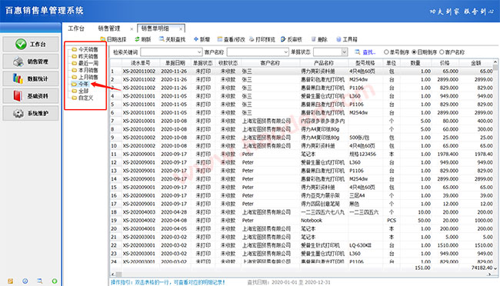500x286 pixels.
Task: Select the 最近一周 folder
Action: pyautogui.click(x=85, y=63)
